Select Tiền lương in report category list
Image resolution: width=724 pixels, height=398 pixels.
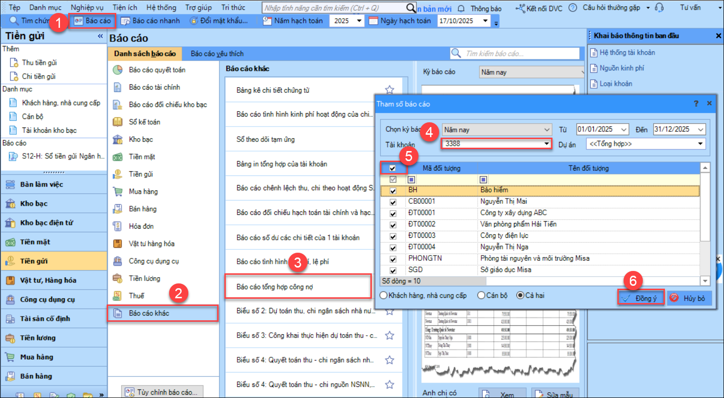(x=144, y=279)
